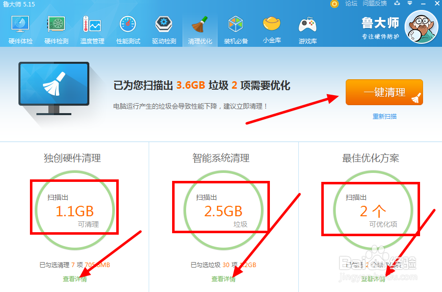Image resolution: width=442 pixels, height=292 pixels.
Task: Click the 2.5GB 垃圾 circle
Action: 223,210
